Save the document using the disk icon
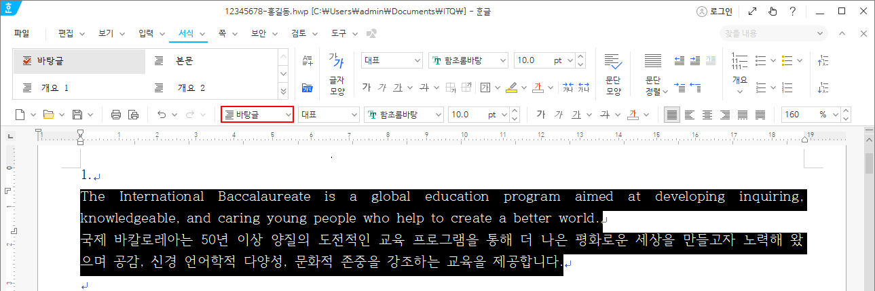 (77, 115)
